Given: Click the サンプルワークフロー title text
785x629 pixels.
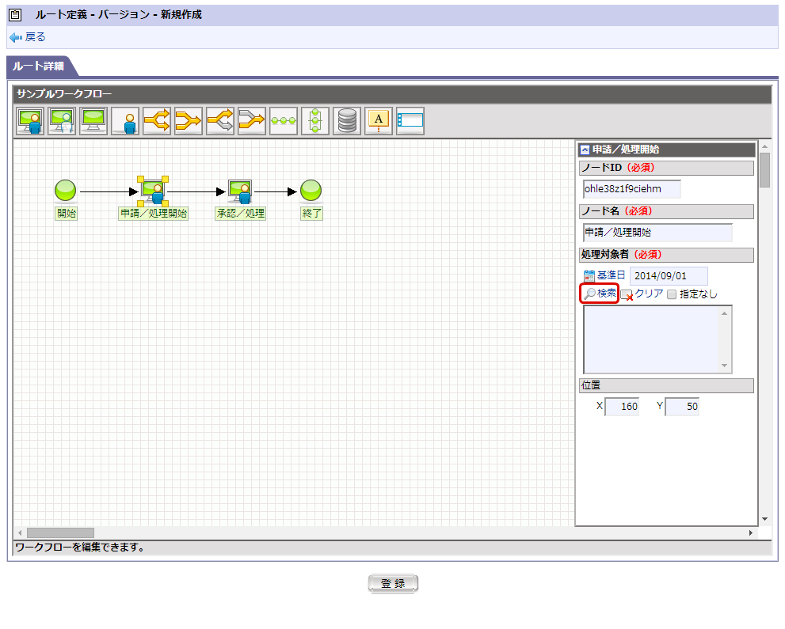Looking at the screenshot, I should (64, 94).
